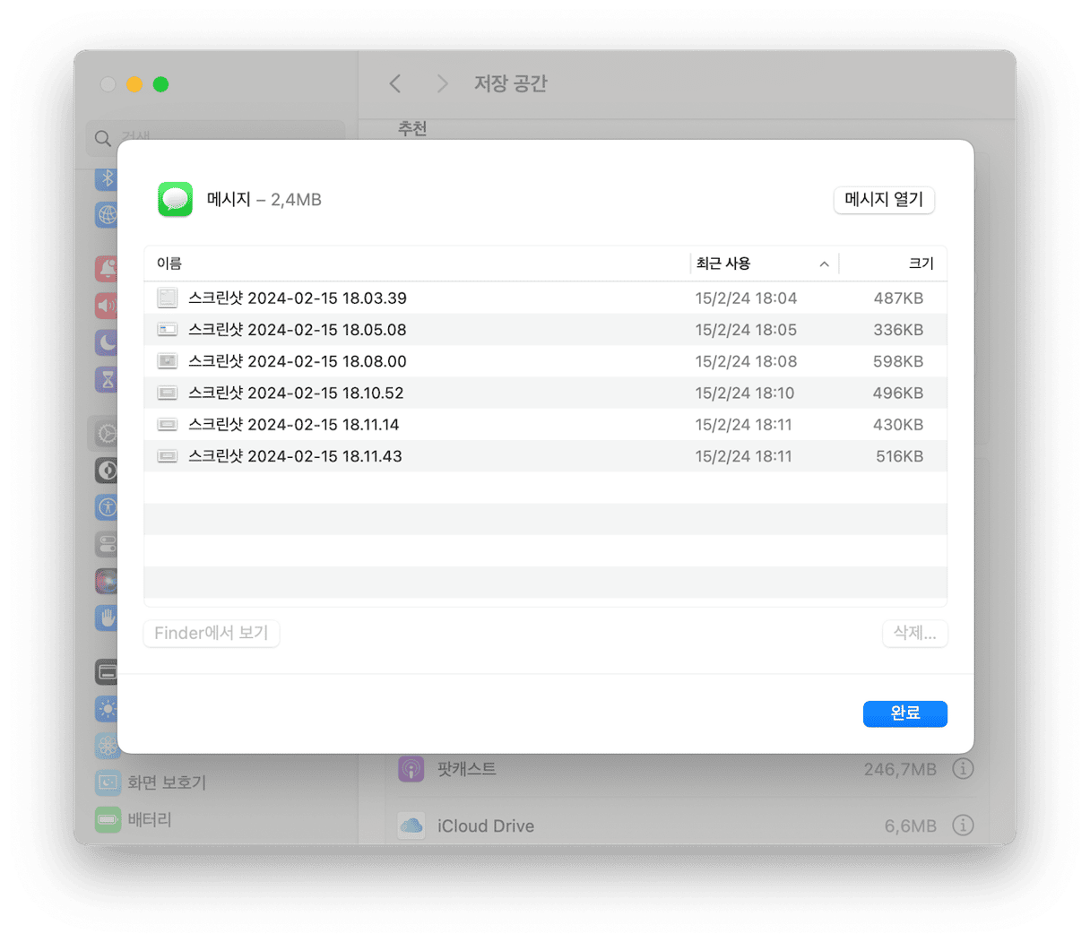Open the first screenshot file icon 18.03.39
Viewport: 1090px width, 942px height.
coord(167,298)
